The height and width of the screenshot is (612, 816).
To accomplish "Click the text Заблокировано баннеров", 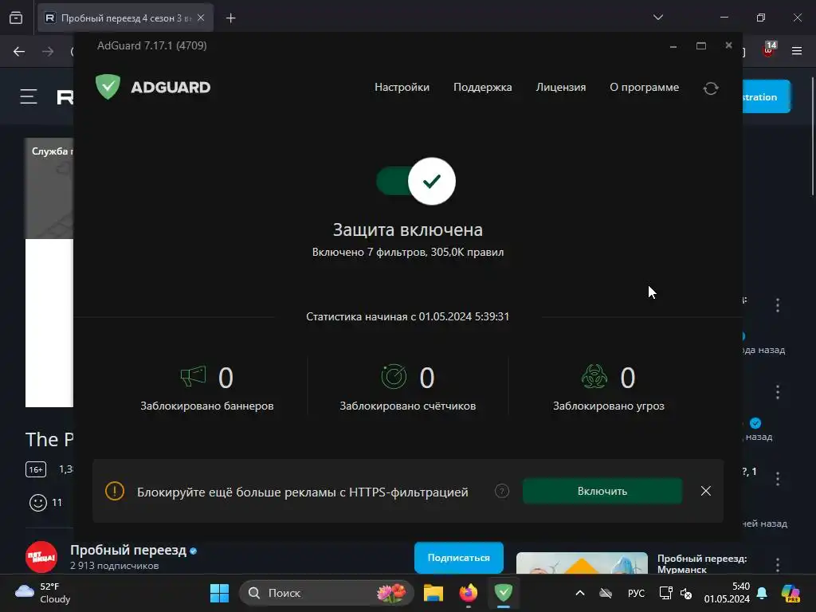I will 206,406.
